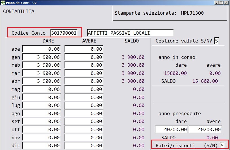Select the giu DARE field

click(42, 97)
